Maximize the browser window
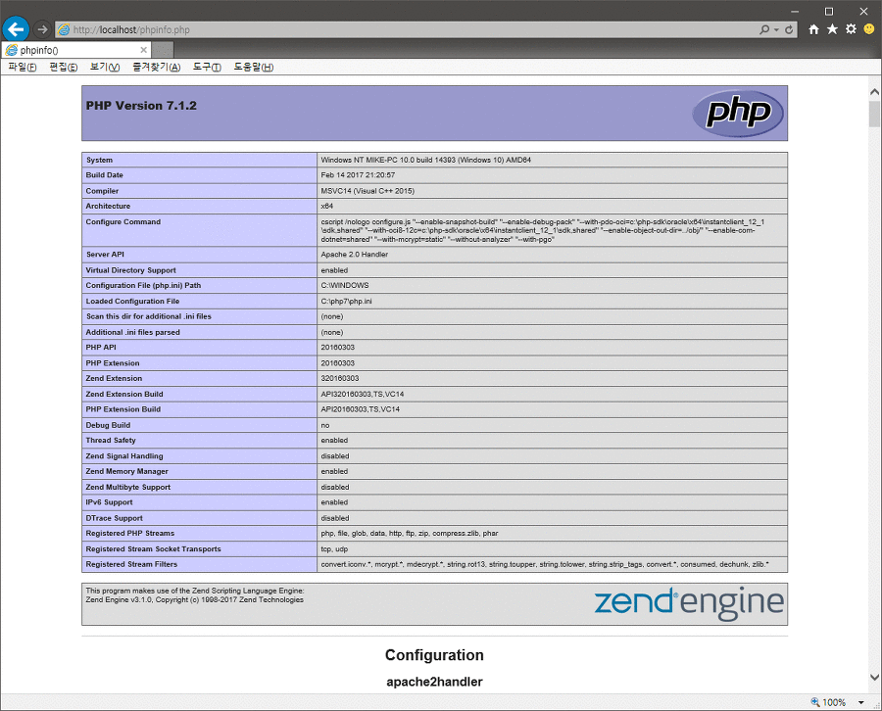Image resolution: width=882 pixels, height=711 pixels. pos(829,11)
